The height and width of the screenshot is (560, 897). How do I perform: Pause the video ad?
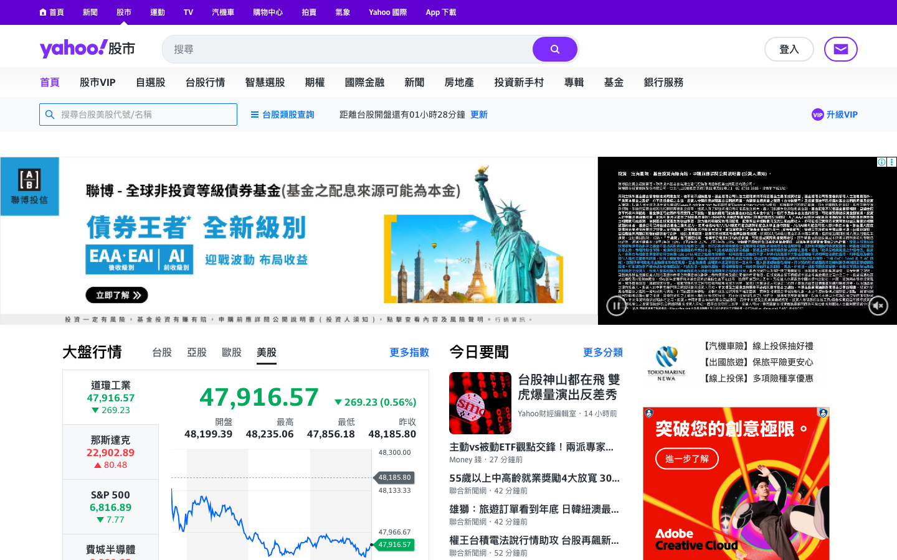tap(616, 306)
